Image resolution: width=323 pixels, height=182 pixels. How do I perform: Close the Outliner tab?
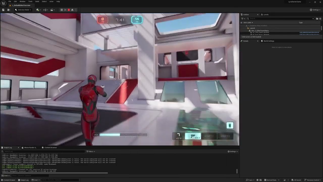pos(258,15)
